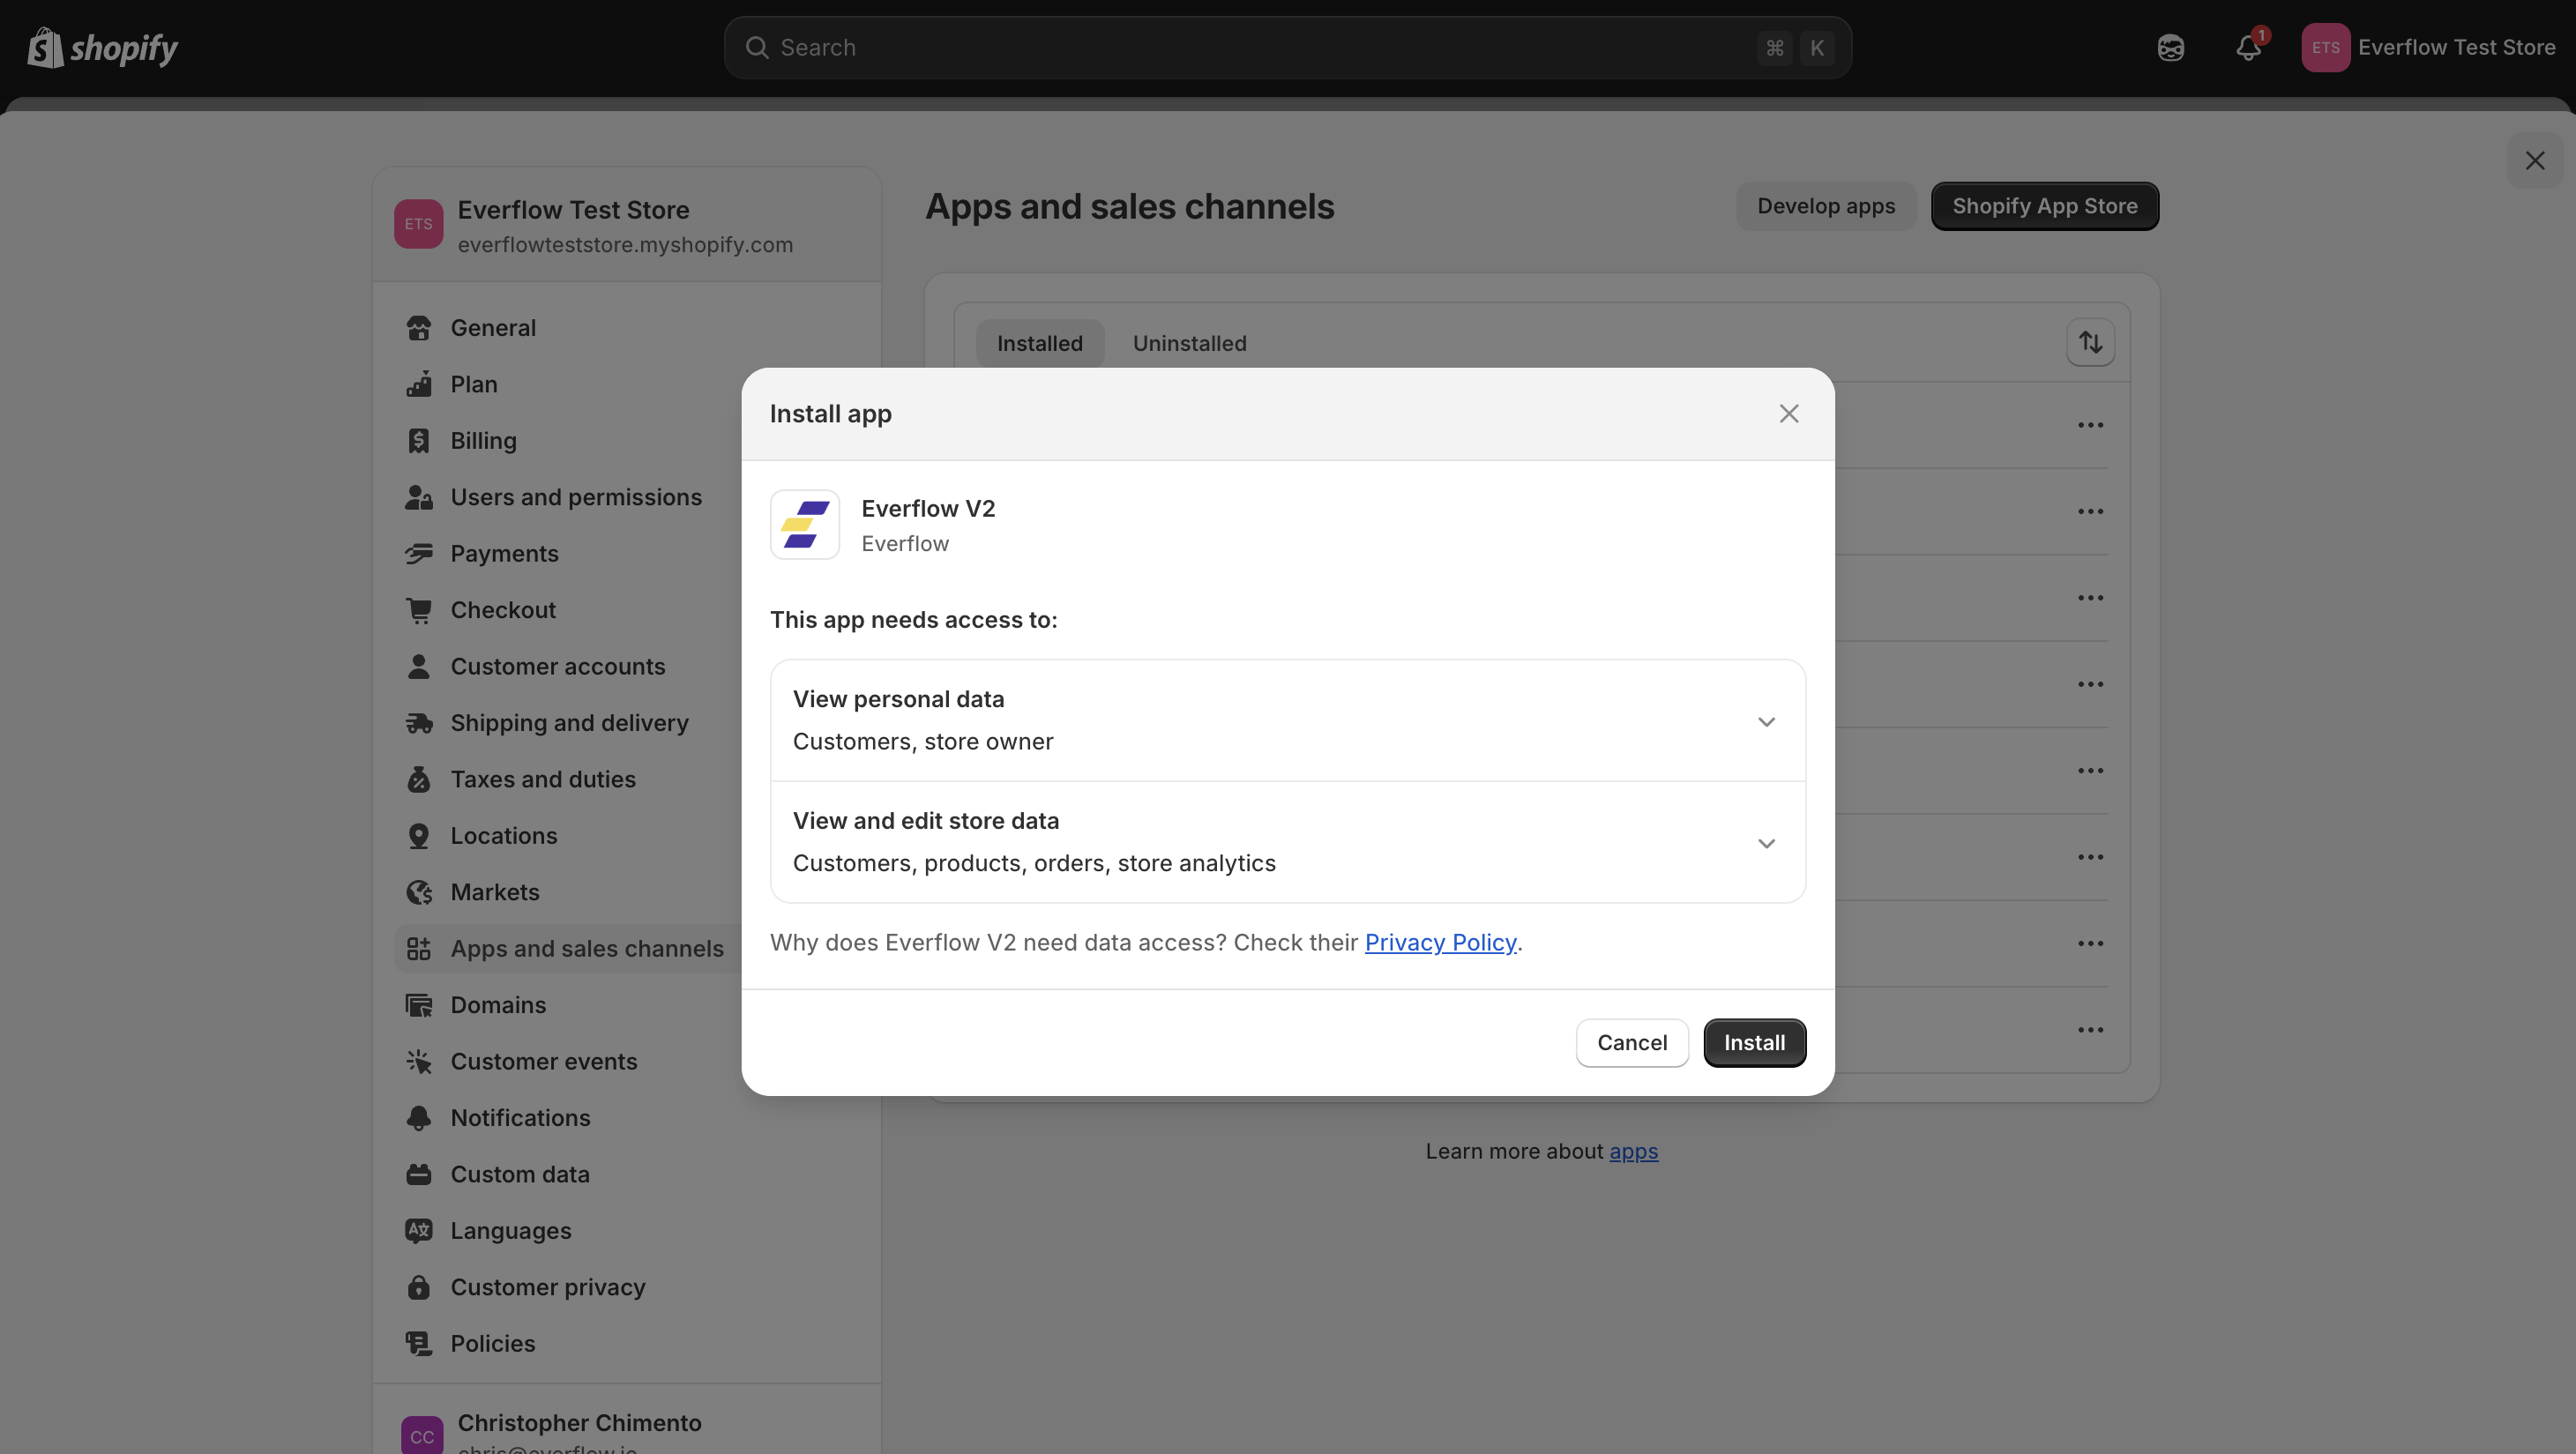Open more actions for the fourth app row

pyautogui.click(x=2090, y=684)
